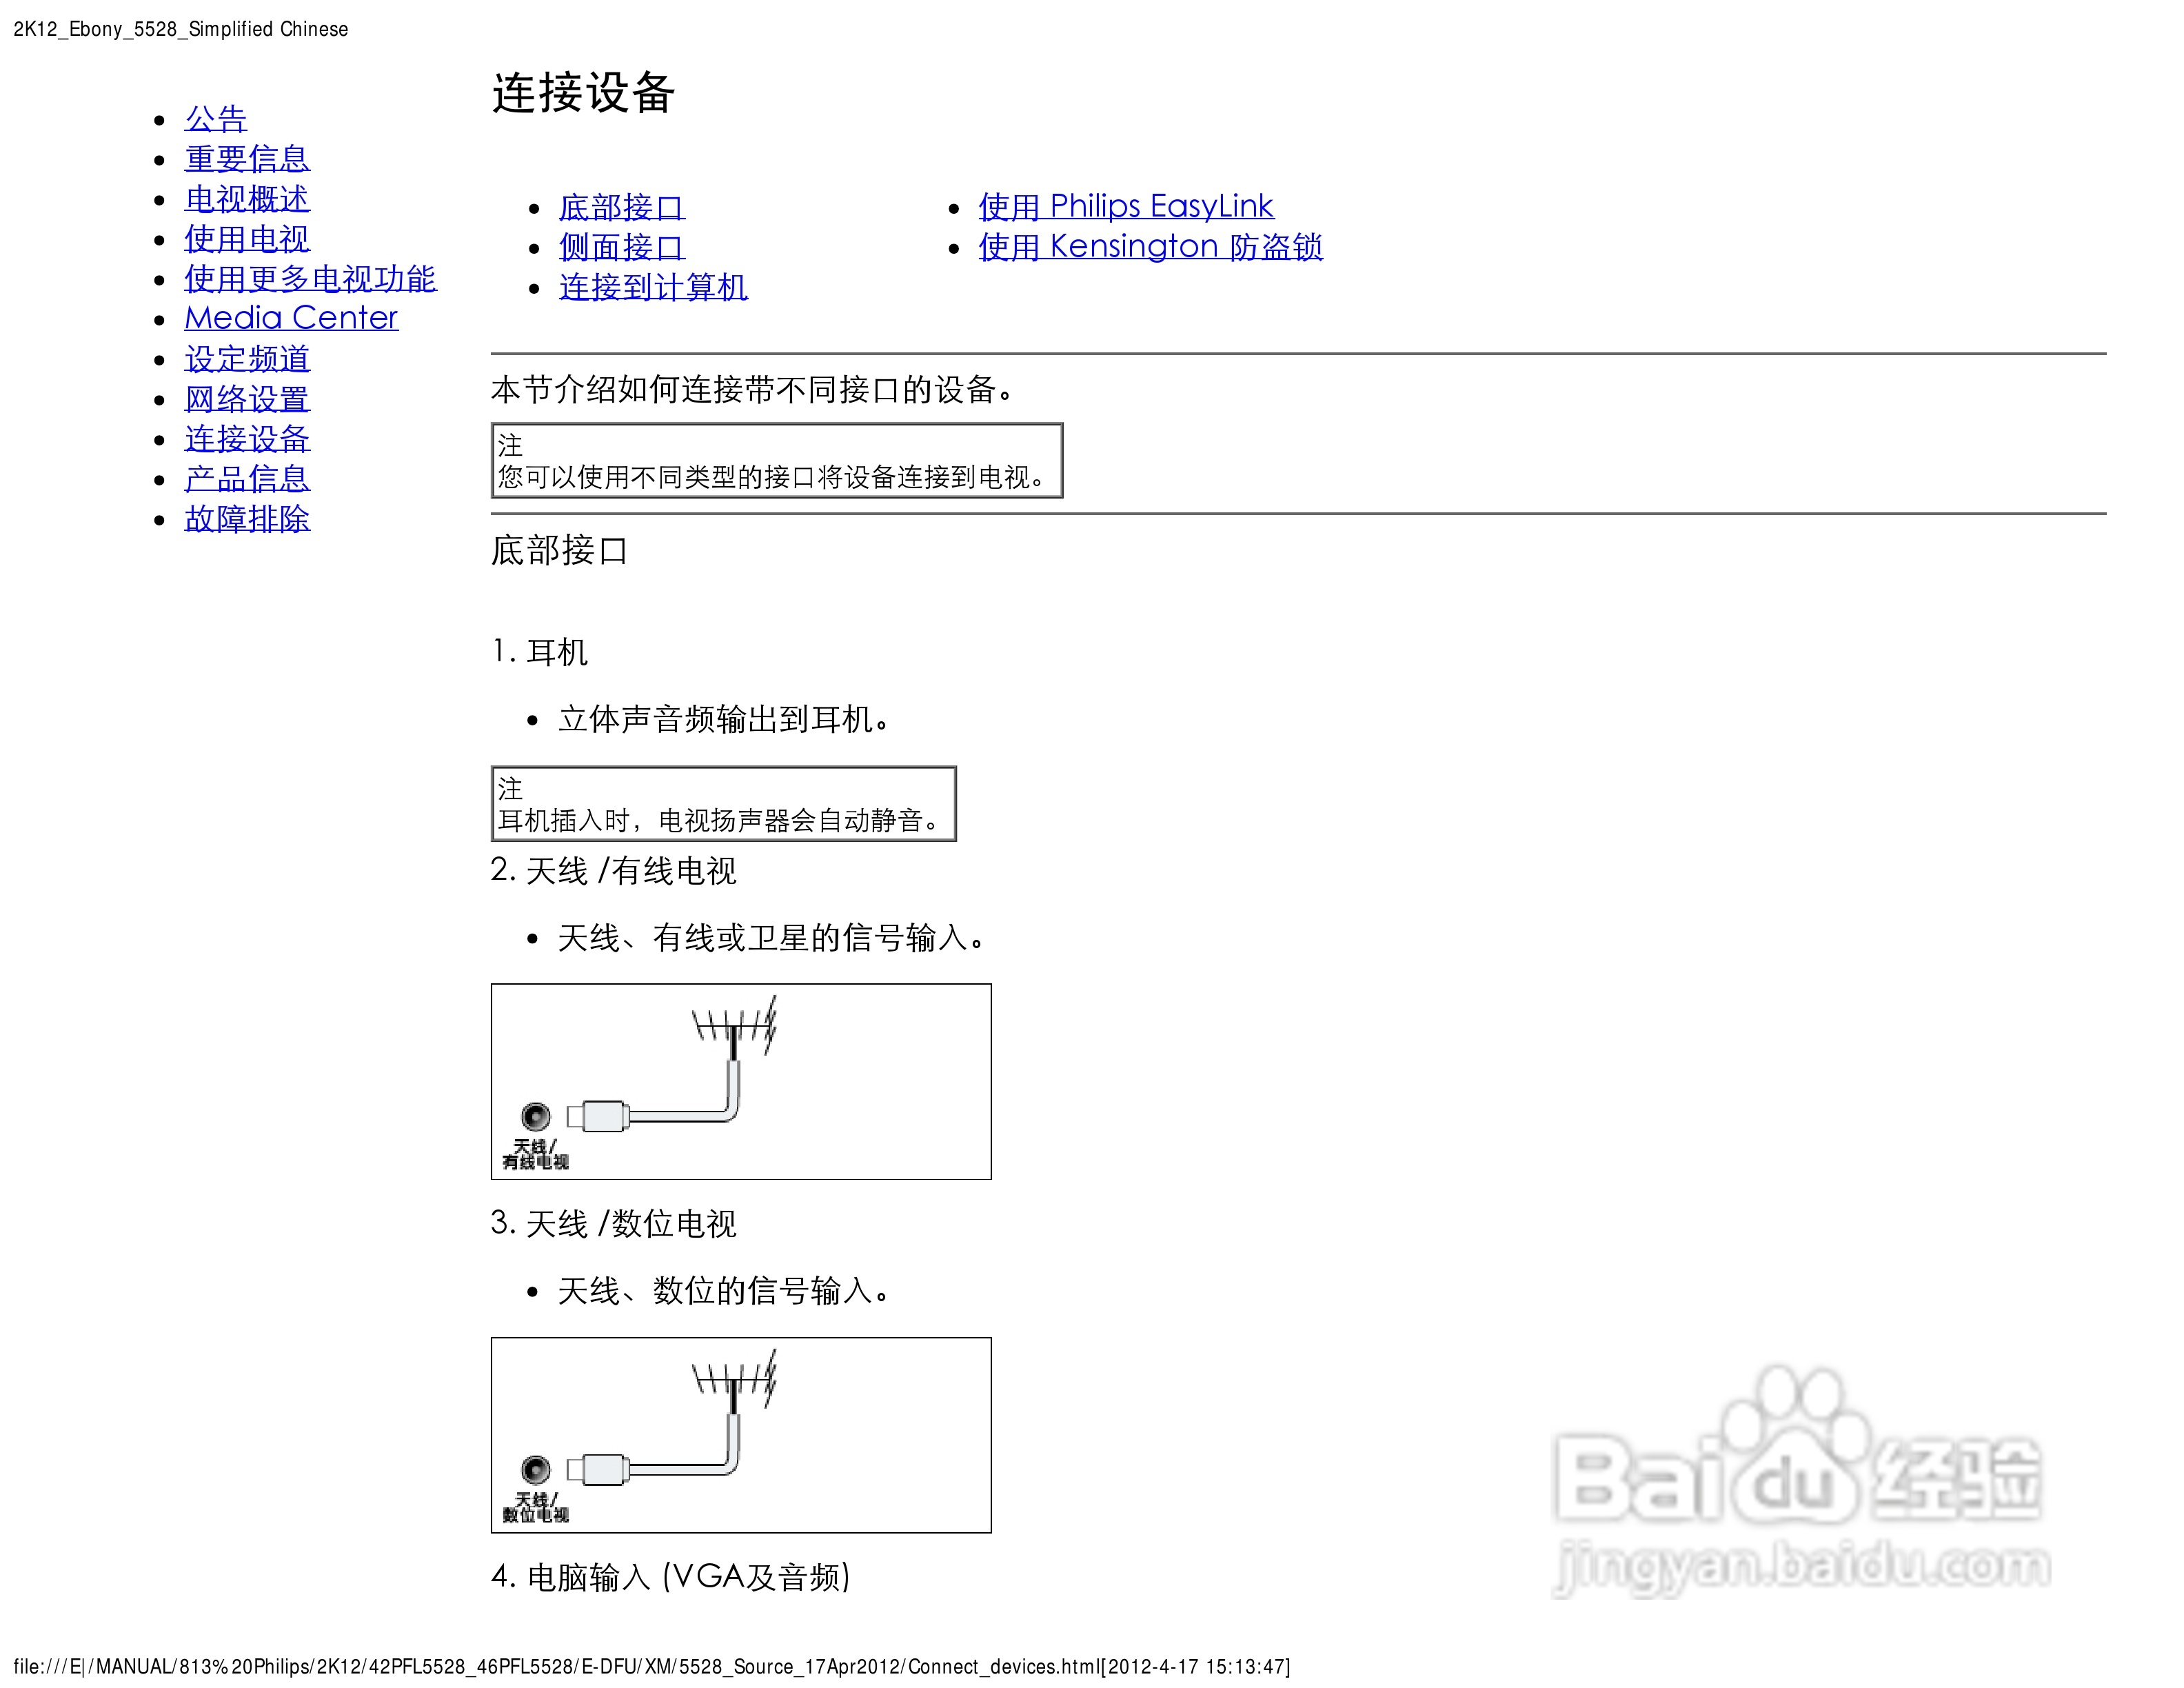Open 故障排除 troubleshooting link
Viewport: 2184px width, 1688px height.
(x=247, y=519)
